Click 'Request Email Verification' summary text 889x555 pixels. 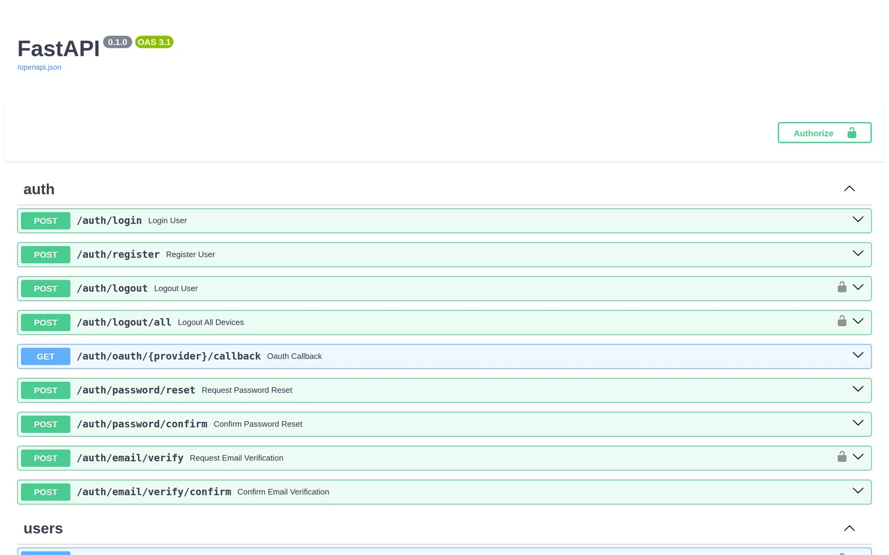click(x=237, y=458)
